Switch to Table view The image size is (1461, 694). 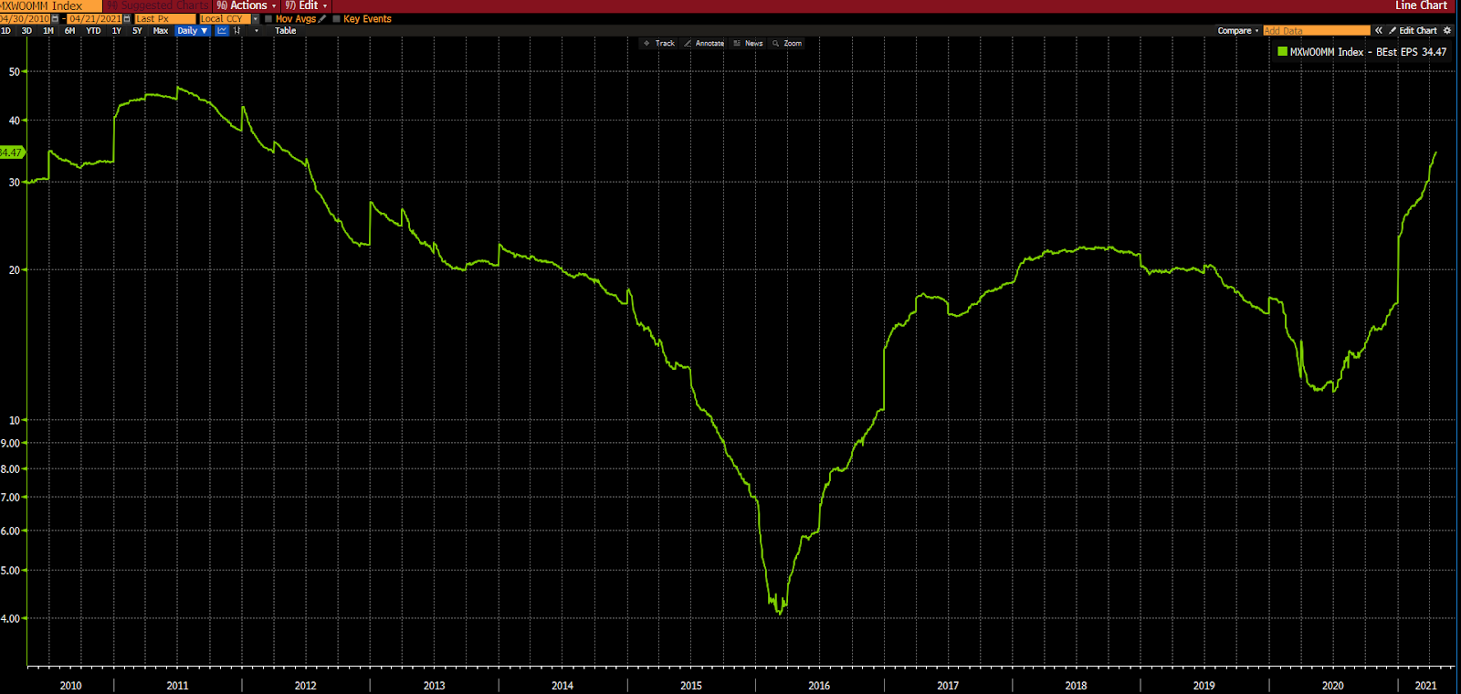tap(286, 30)
